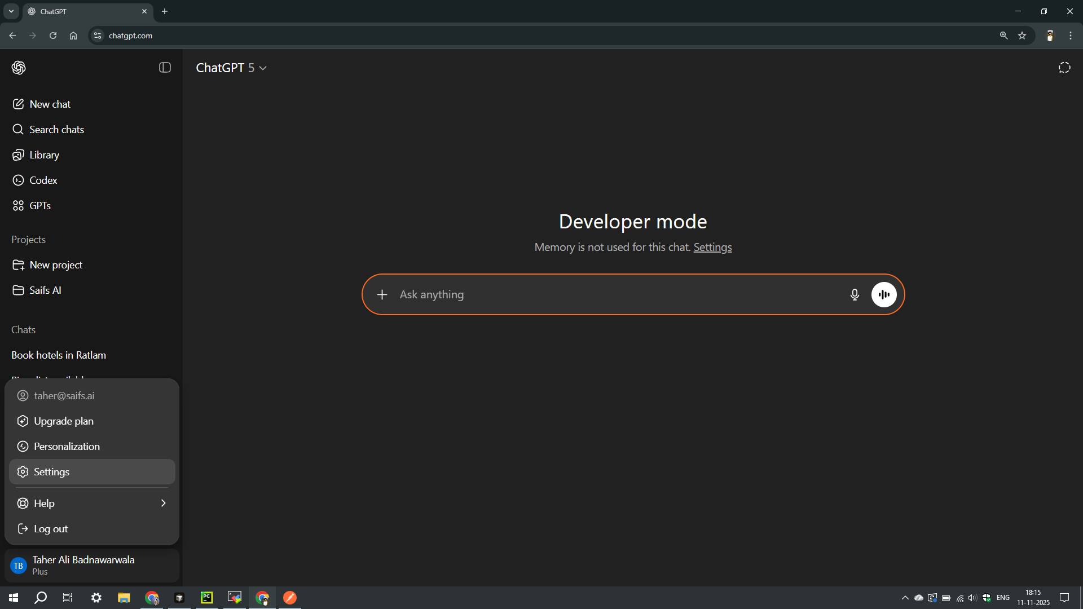
Task: Show hidden system tray icons
Action: pyautogui.click(x=905, y=598)
